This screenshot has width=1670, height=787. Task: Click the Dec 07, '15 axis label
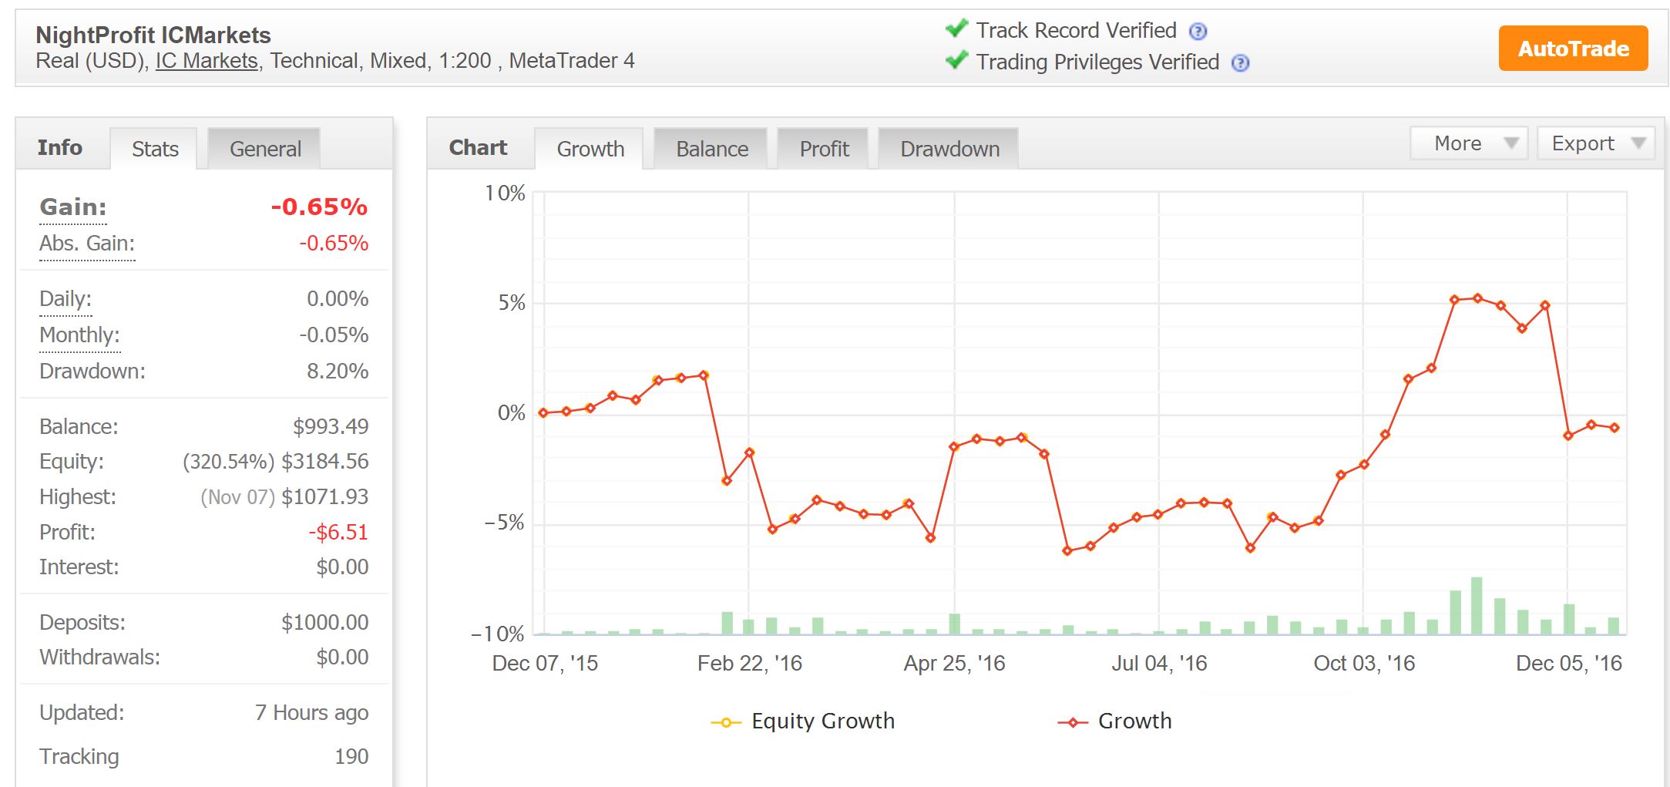[x=545, y=664]
